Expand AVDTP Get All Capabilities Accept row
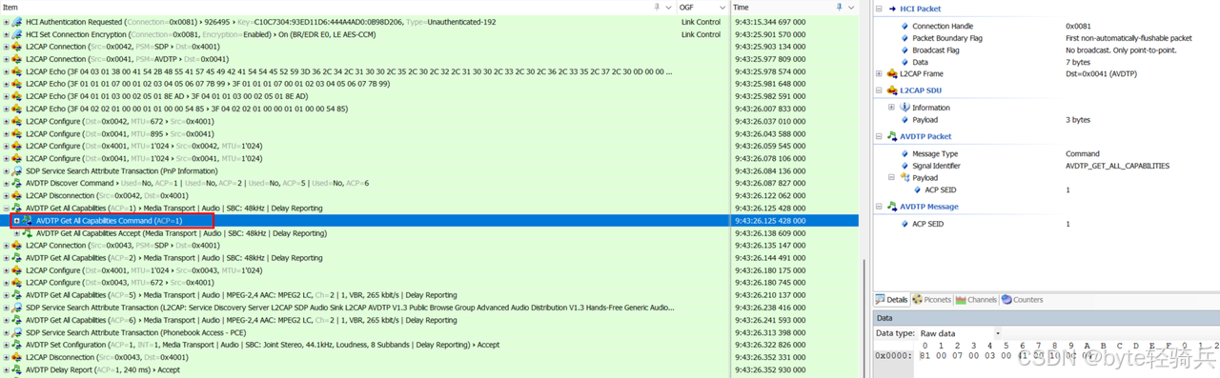This screenshot has width=1220, height=378. [16, 233]
